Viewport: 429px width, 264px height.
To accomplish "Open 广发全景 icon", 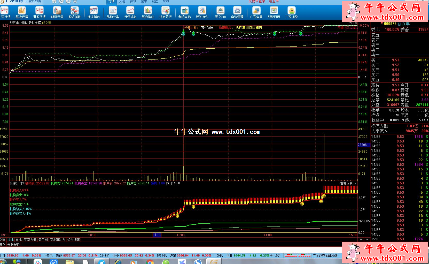I will [x=256, y=13].
